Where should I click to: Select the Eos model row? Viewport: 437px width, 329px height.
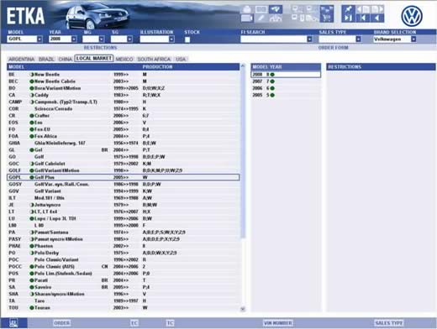point(124,123)
